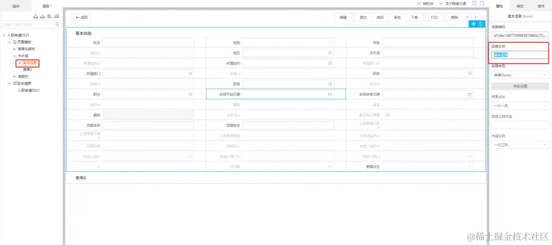Click calendar icon in 合同开始日期 field
The height and width of the screenshot is (245, 552).
[x=330, y=94]
